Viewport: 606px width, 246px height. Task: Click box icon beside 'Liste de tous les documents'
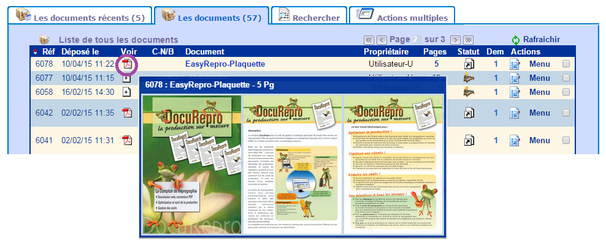coord(44,40)
